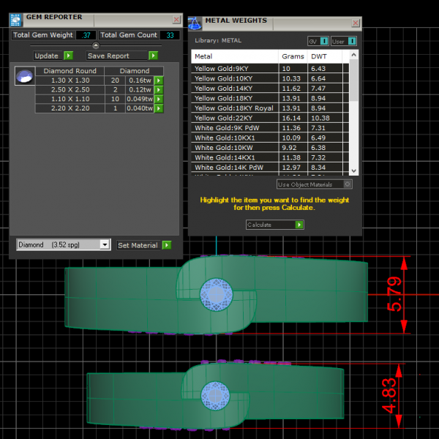Click the Gem Reporter panel icon

point(16,20)
